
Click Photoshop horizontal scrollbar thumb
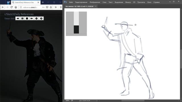tap(133, 101)
